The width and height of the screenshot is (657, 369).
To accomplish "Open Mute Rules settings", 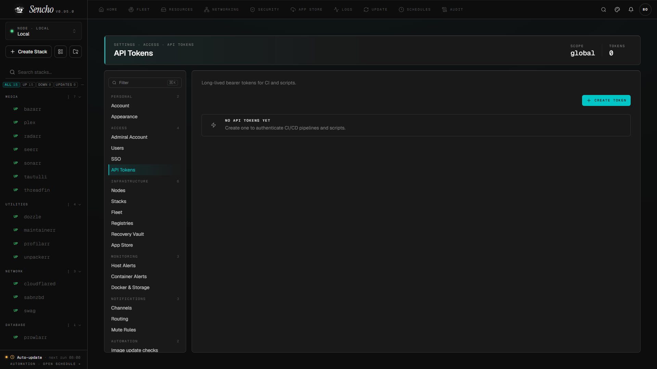I will coord(145,330).
